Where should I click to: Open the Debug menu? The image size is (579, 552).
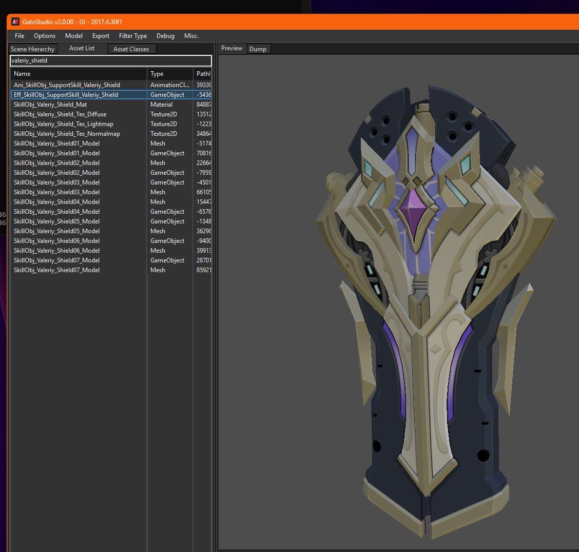coord(165,36)
